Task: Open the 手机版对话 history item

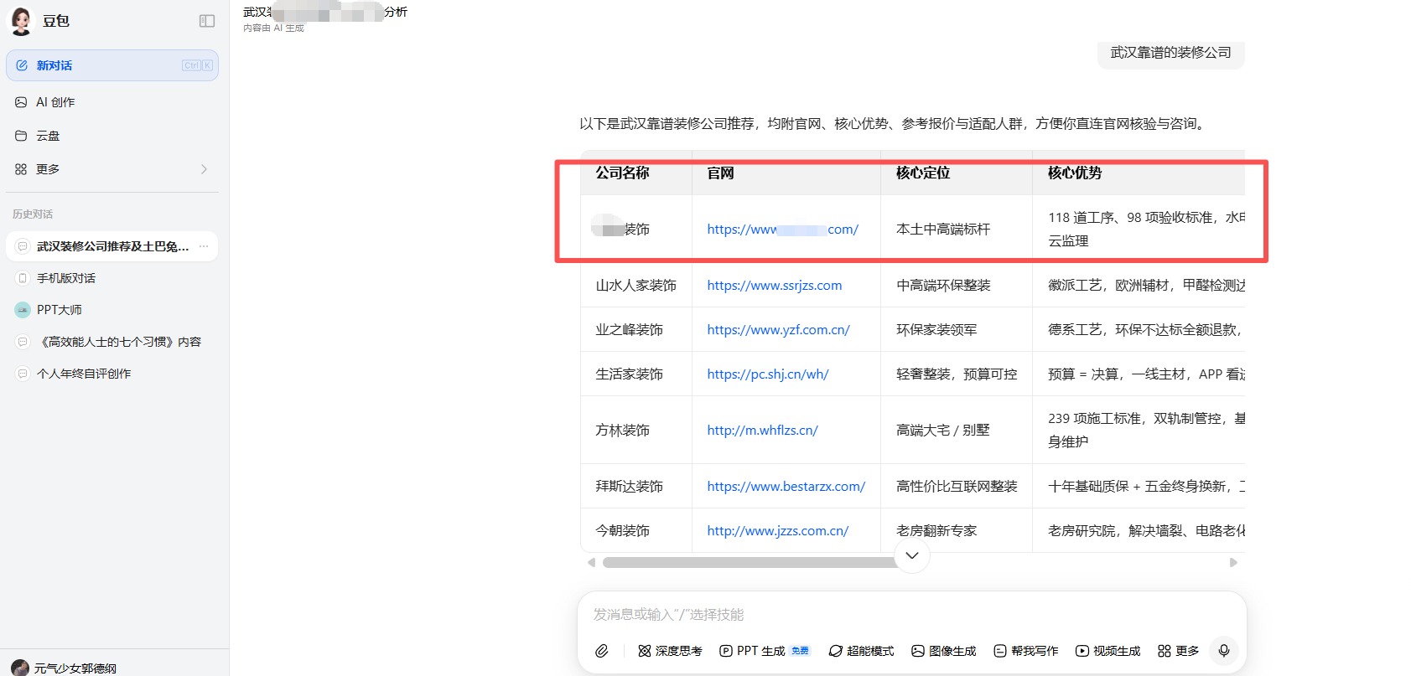Action: point(66,278)
